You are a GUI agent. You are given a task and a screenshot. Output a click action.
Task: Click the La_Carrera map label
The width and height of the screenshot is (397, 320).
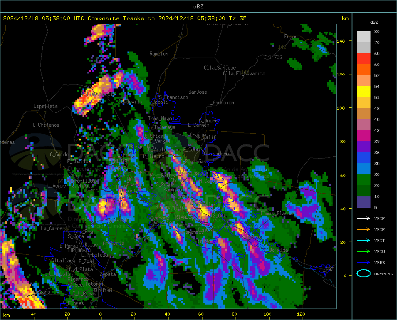tap(54, 228)
